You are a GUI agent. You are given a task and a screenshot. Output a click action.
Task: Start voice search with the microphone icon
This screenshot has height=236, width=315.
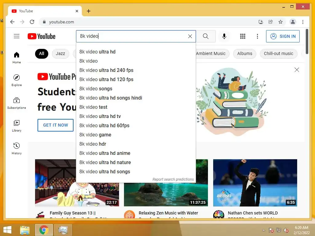(224, 36)
